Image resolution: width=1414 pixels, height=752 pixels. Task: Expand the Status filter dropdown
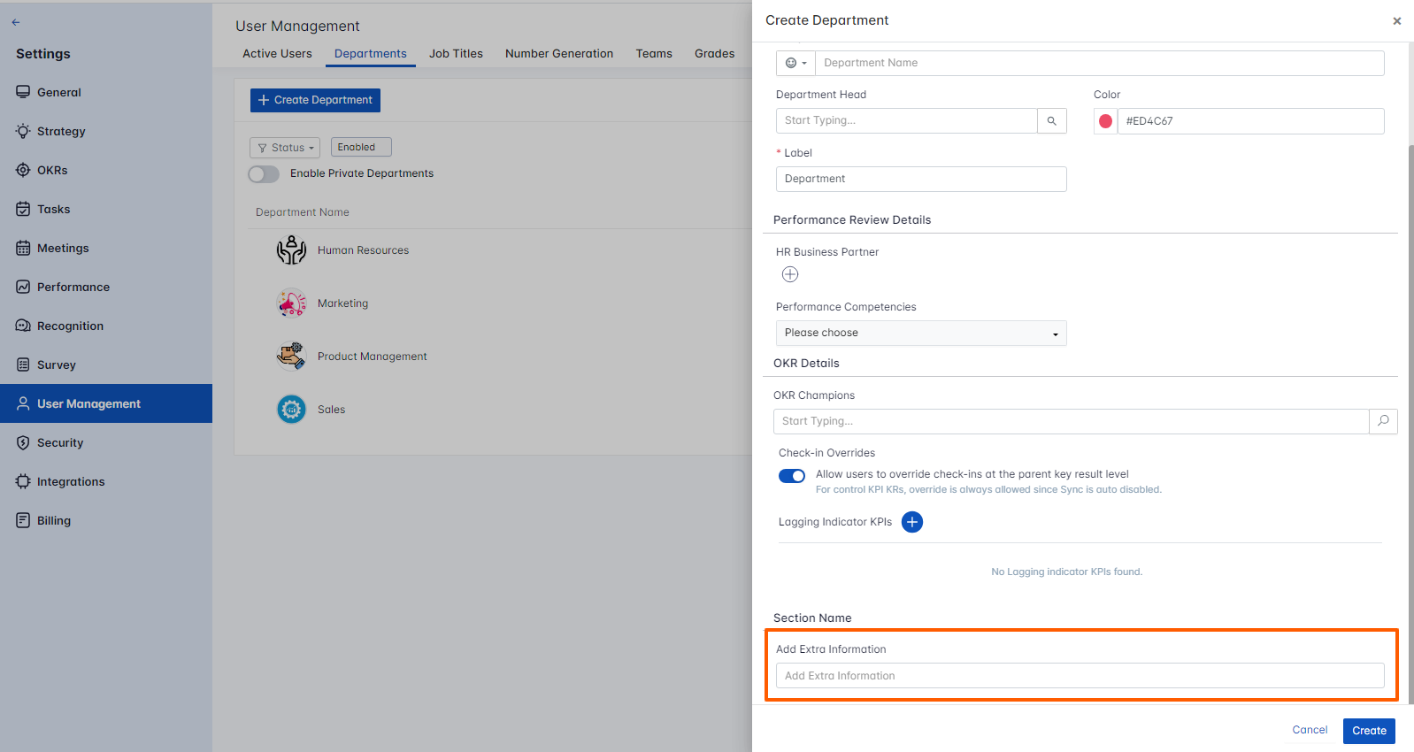point(285,148)
